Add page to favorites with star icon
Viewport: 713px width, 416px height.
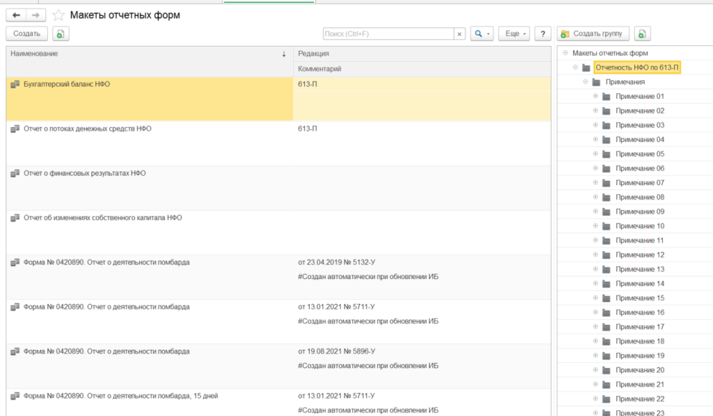pyautogui.click(x=58, y=15)
